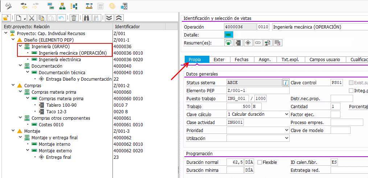Collapse the Proyecto: Cap. Individual Recursos node
The height and width of the screenshot is (178, 368).
pos(6,33)
